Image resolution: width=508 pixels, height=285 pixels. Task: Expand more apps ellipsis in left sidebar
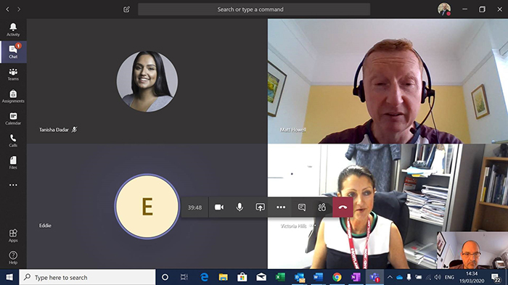click(x=13, y=185)
